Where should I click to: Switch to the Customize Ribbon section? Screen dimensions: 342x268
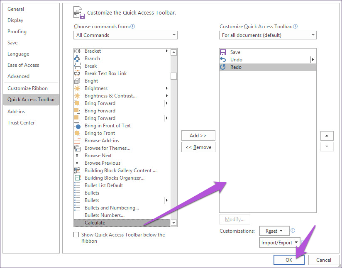point(27,88)
